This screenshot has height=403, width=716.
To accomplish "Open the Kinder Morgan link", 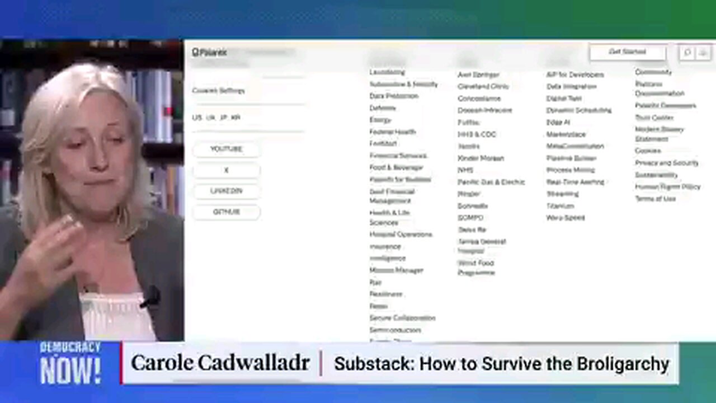I will (481, 158).
